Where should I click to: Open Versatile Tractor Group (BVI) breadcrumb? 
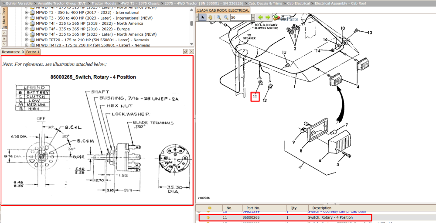[62, 3]
